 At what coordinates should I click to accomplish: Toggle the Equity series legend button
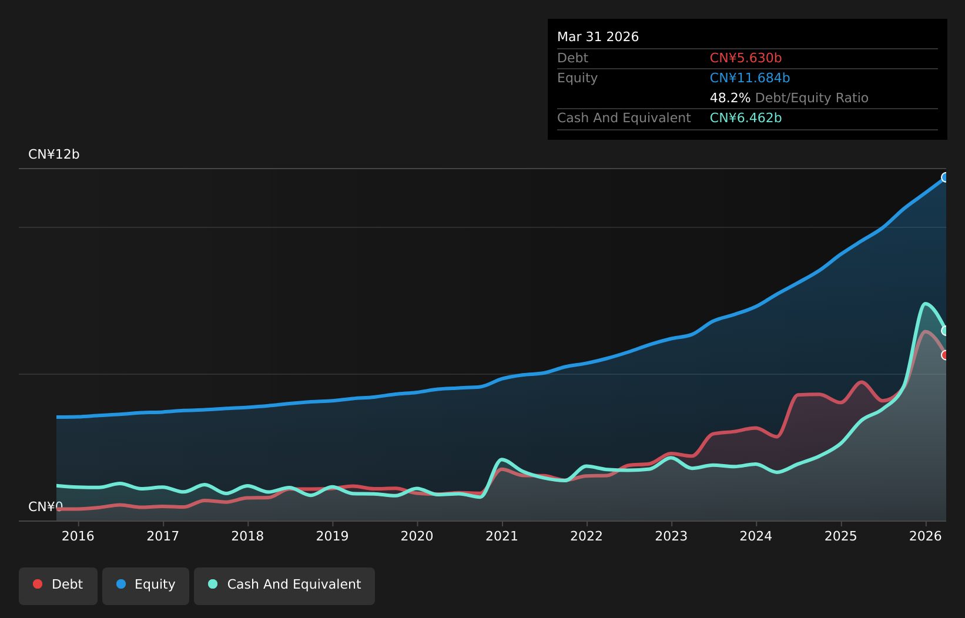click(x=146, y=586)
